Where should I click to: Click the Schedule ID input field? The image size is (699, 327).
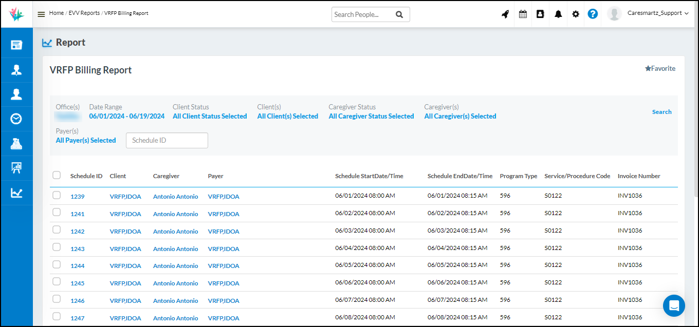tap(167, 140)
